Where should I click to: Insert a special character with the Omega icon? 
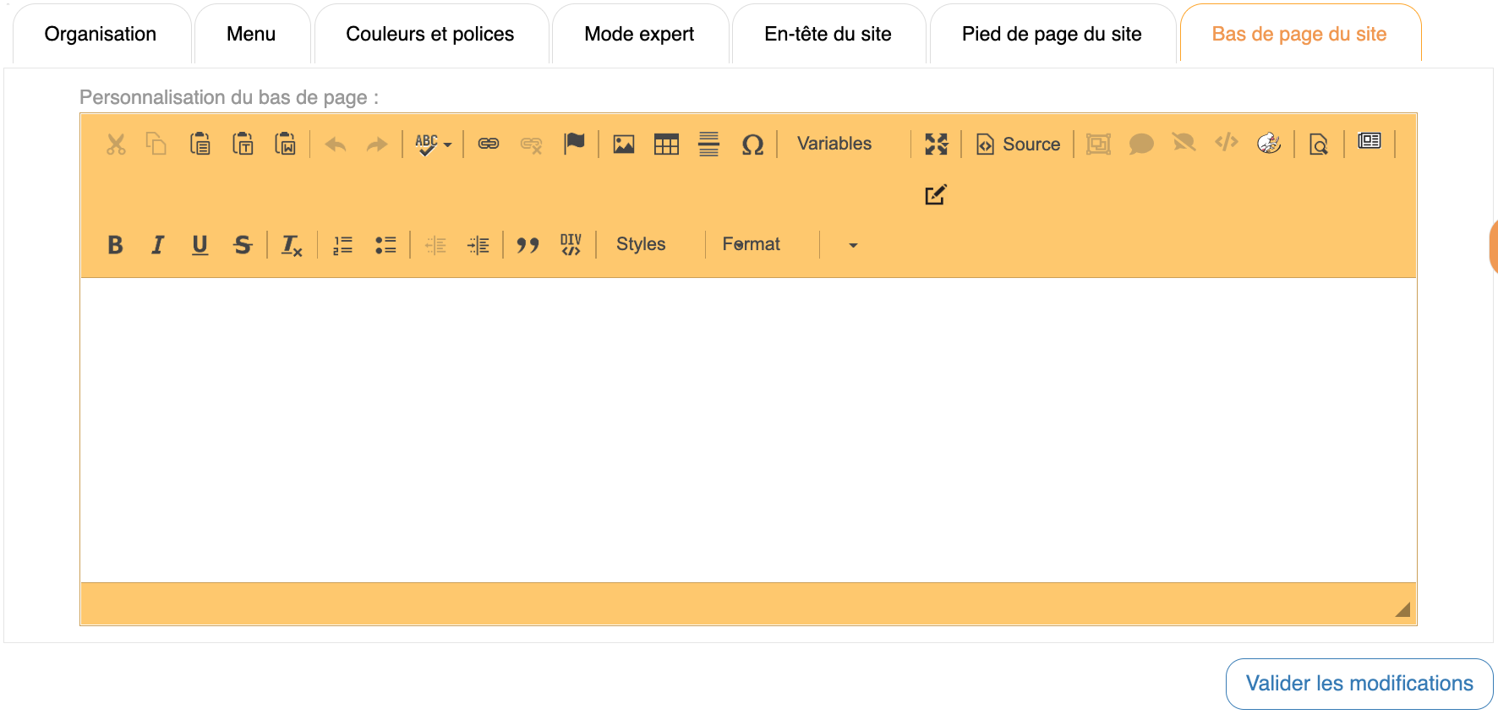point(752,145)
